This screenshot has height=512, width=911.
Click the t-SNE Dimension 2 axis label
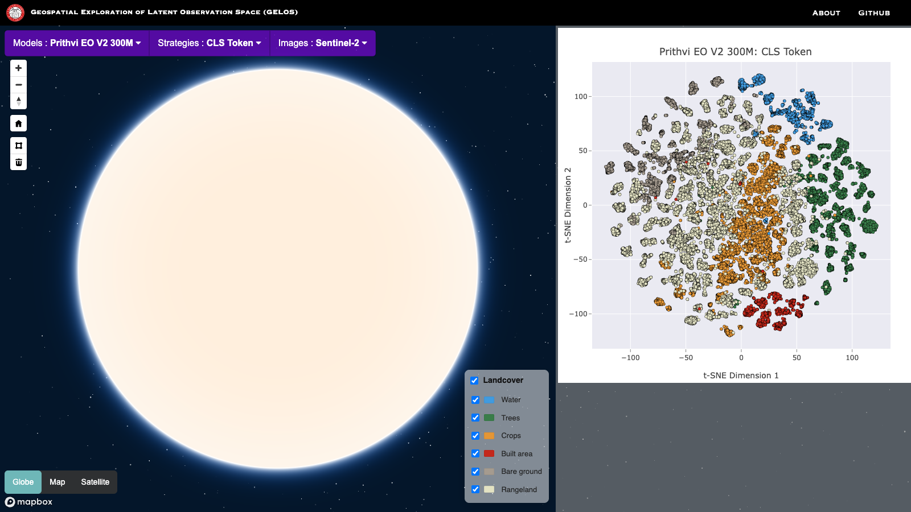point(568,205)
